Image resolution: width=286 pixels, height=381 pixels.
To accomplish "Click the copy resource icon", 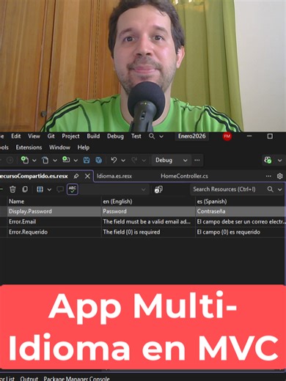I will pos(25,189).
